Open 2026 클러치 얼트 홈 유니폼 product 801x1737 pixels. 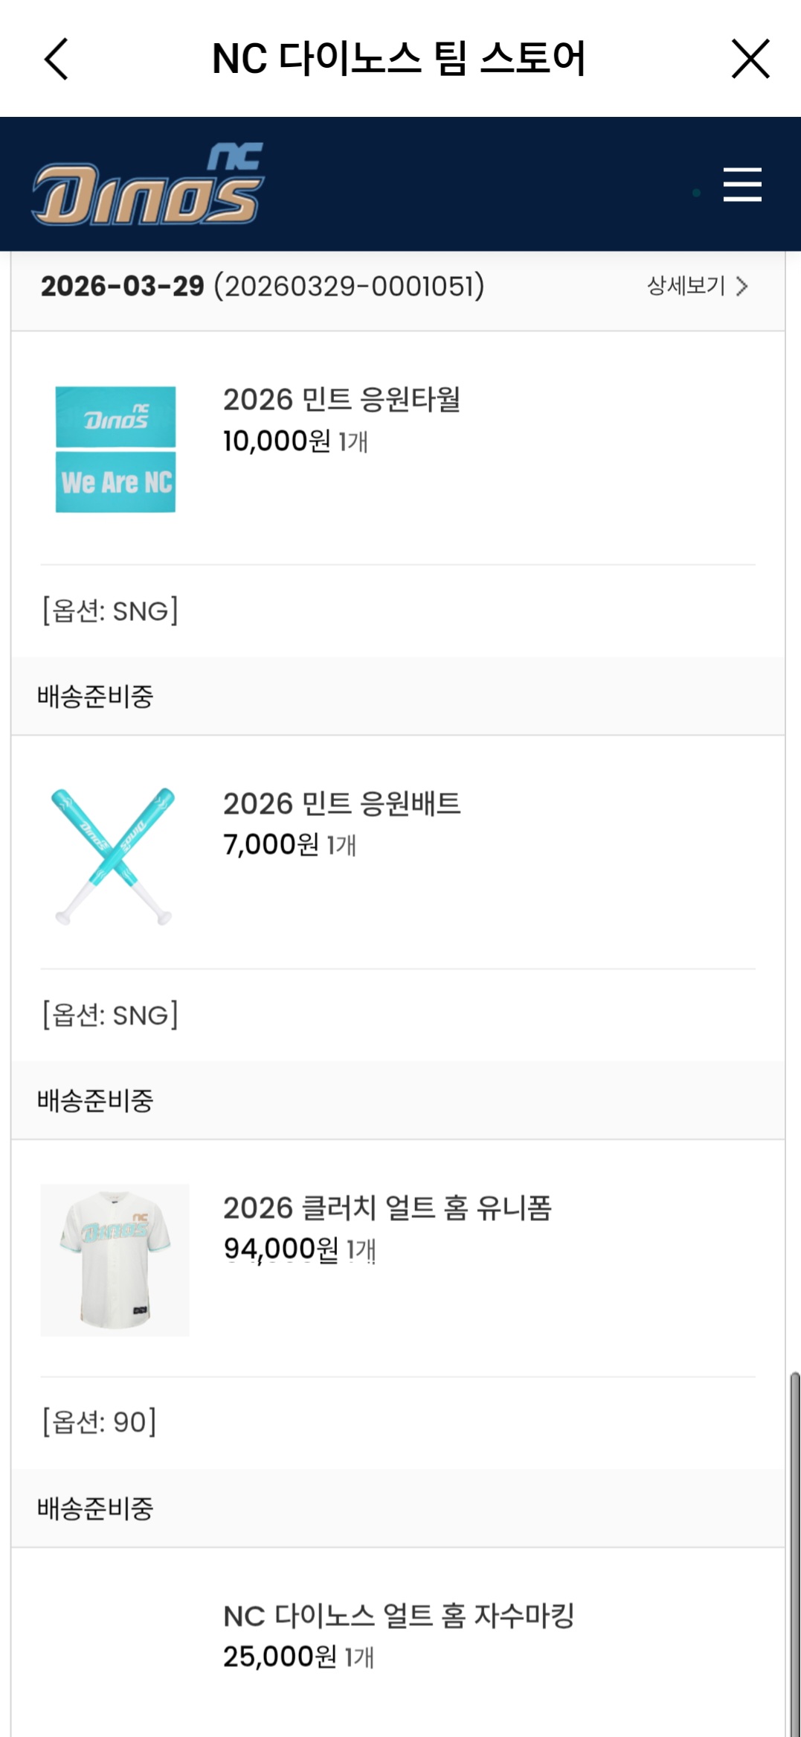click(x=387, y=1208)
